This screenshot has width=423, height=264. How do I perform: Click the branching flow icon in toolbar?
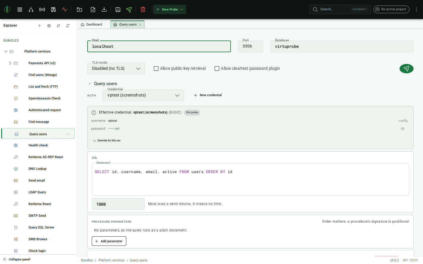pyautogui.click(x=31, y=9)
